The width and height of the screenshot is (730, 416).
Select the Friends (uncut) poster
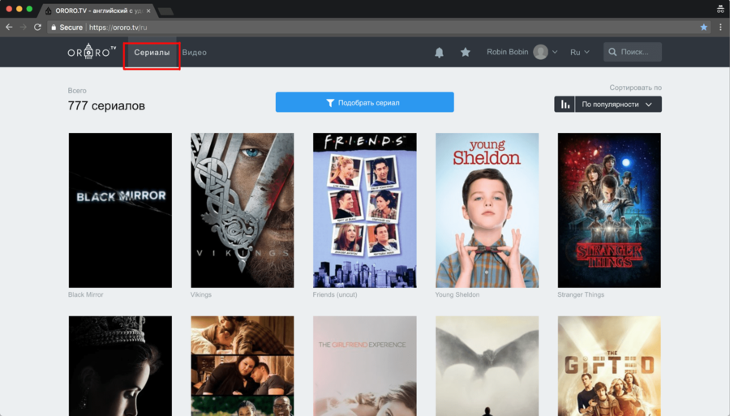pos(364,210)
